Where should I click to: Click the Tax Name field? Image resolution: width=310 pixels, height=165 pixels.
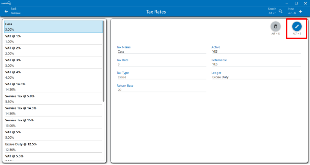[161, 51]
